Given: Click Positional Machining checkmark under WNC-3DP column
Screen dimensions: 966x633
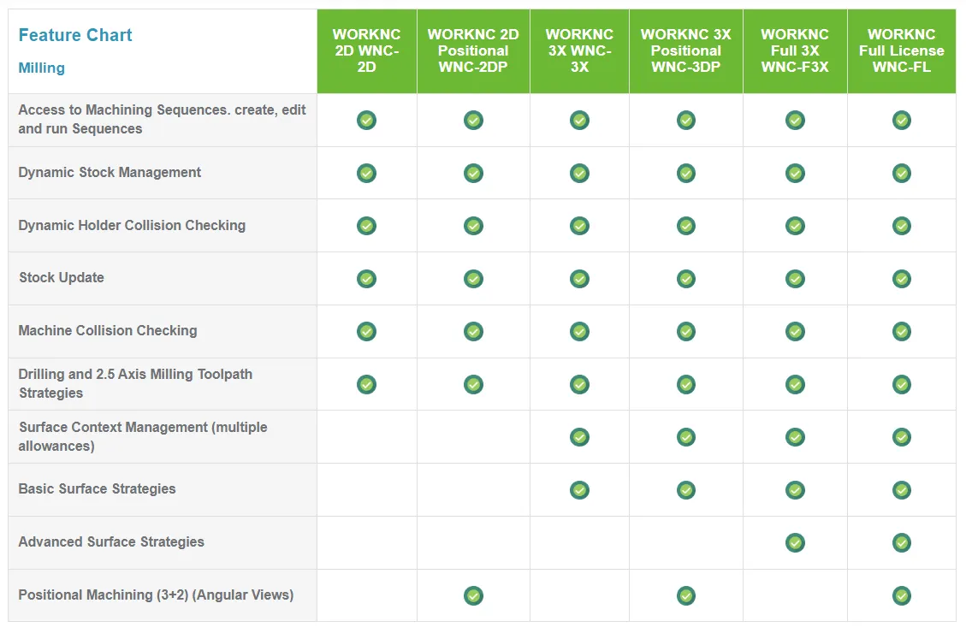Looking at the screenshot, I should point(685,595).
